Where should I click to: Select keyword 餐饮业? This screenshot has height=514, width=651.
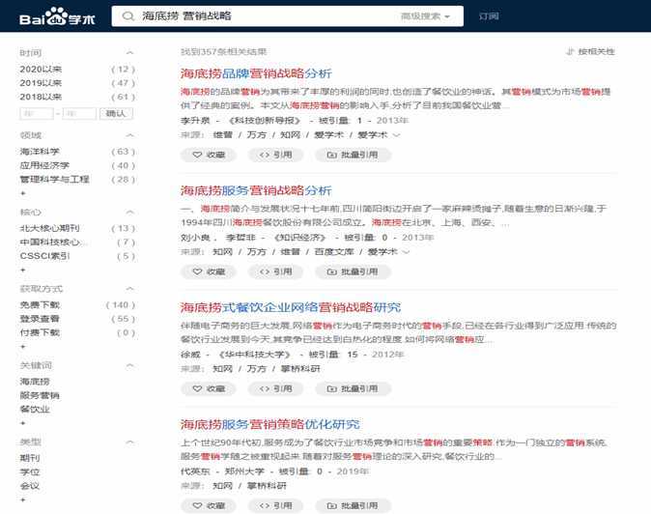point(35,409)
